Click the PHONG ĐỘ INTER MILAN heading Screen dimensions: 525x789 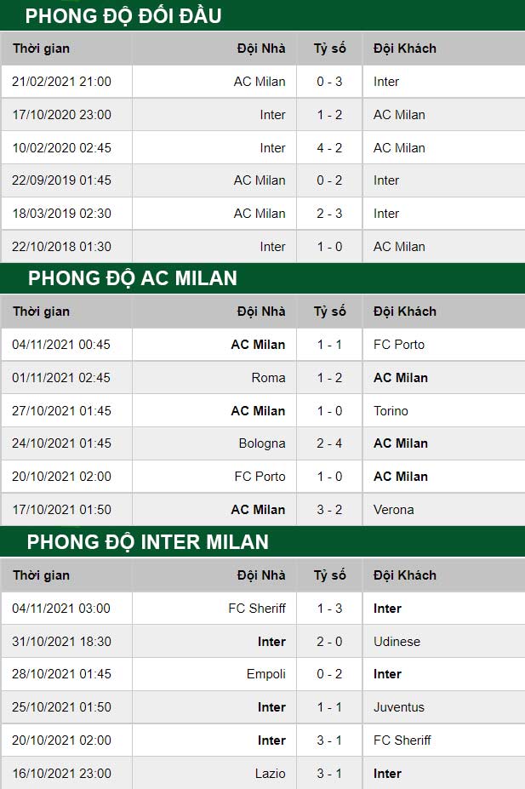(147, 541)
